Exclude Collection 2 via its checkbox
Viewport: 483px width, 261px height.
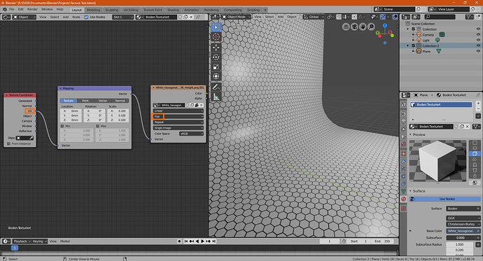(414, 45)
